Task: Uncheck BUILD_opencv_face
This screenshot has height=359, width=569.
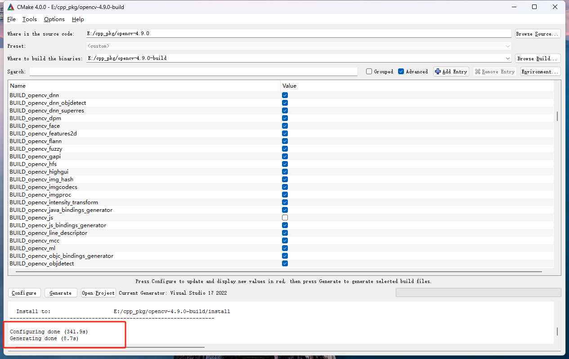Action: [285, 126]
